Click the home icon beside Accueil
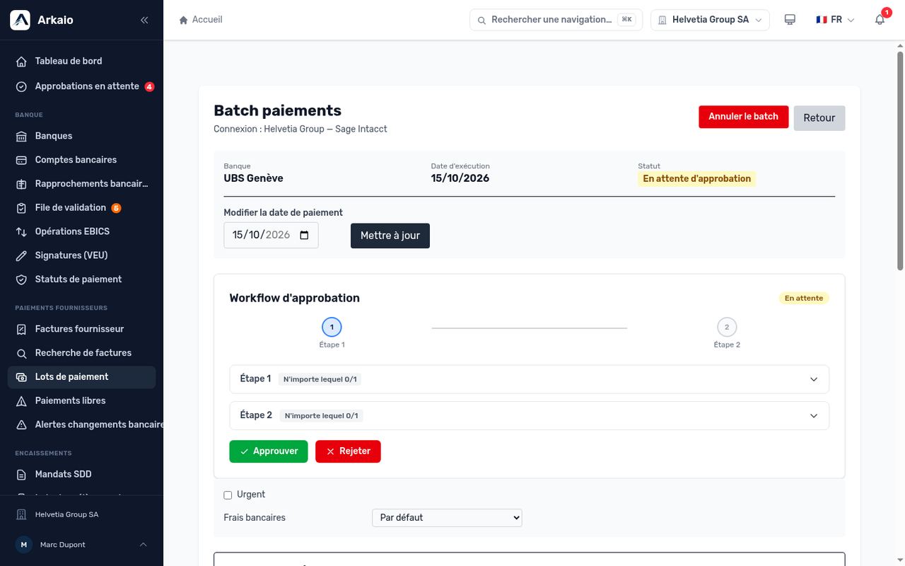The height and width of the screenshot is (566, 905). [x=184, y=20]
